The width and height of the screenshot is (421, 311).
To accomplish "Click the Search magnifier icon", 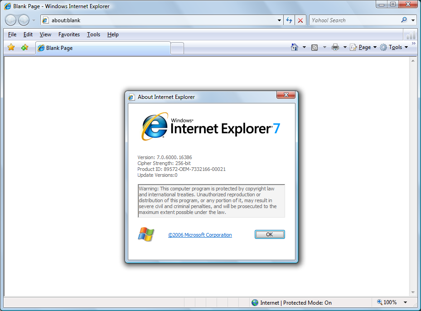I will click(404, 20).
